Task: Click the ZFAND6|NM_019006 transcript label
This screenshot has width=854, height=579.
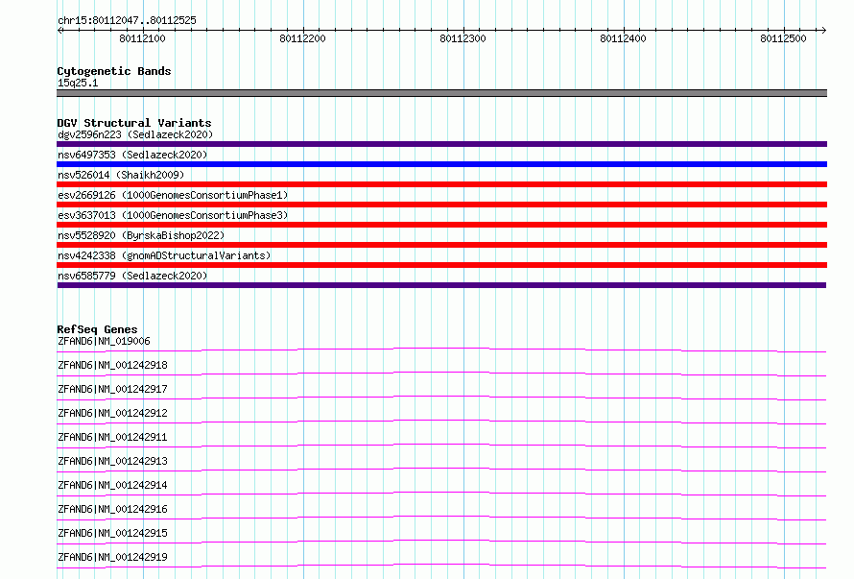Action: [x=104, y=341]
